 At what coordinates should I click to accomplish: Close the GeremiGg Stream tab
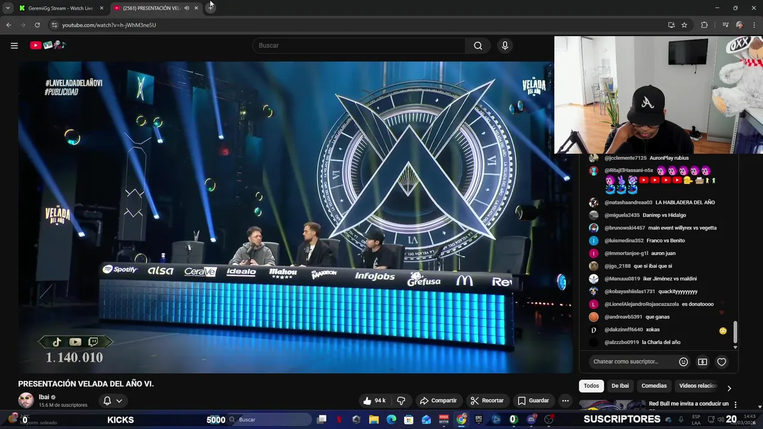coord(101,8)
